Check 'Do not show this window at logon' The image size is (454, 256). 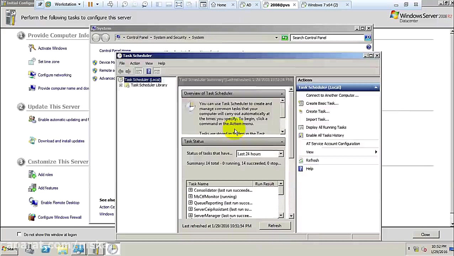click(x=19, y=234)
